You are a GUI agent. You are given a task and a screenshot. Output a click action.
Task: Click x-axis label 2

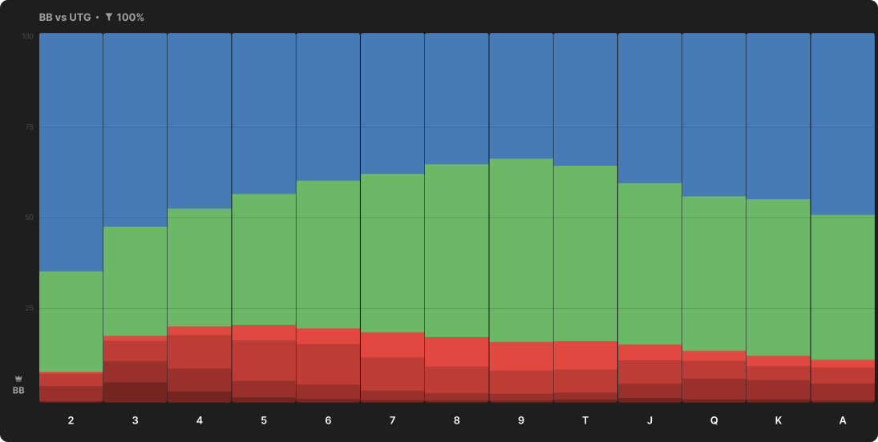[71, 420]
